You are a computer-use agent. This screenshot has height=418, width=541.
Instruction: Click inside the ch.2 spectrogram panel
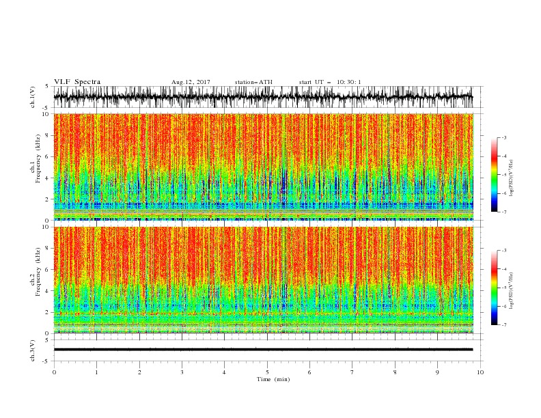263,280
